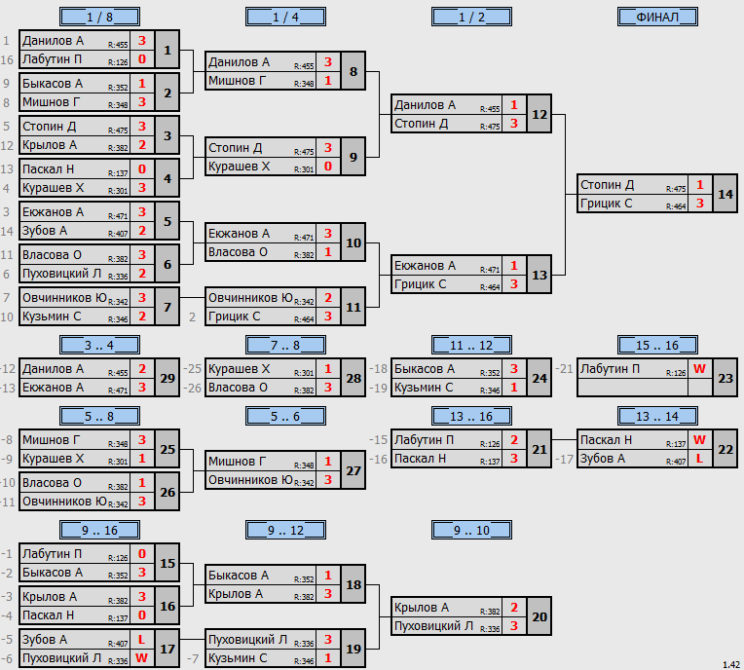
Task: Select match number 8 box
Action: [x=353, y=71]
